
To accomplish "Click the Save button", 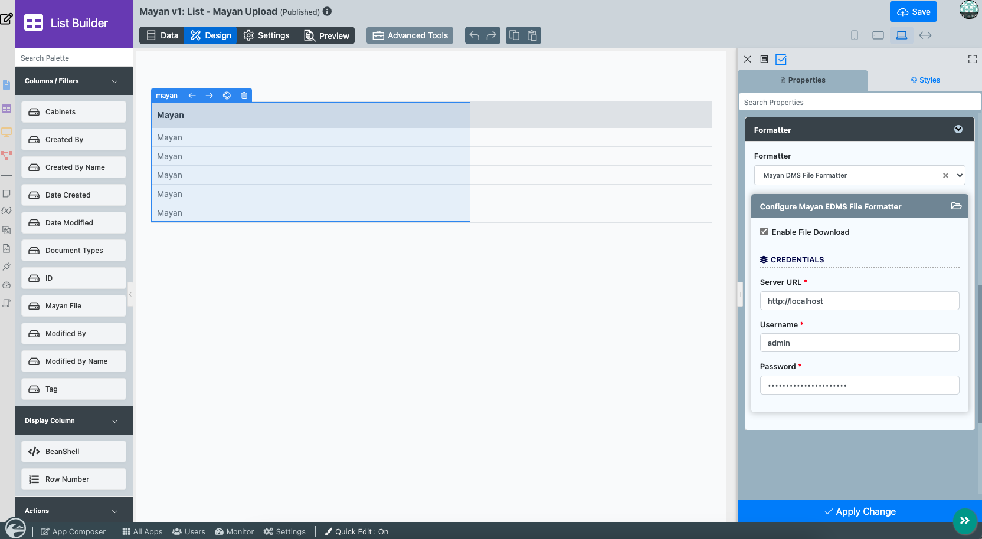I will pyautogui.click(x=914, y=12).
